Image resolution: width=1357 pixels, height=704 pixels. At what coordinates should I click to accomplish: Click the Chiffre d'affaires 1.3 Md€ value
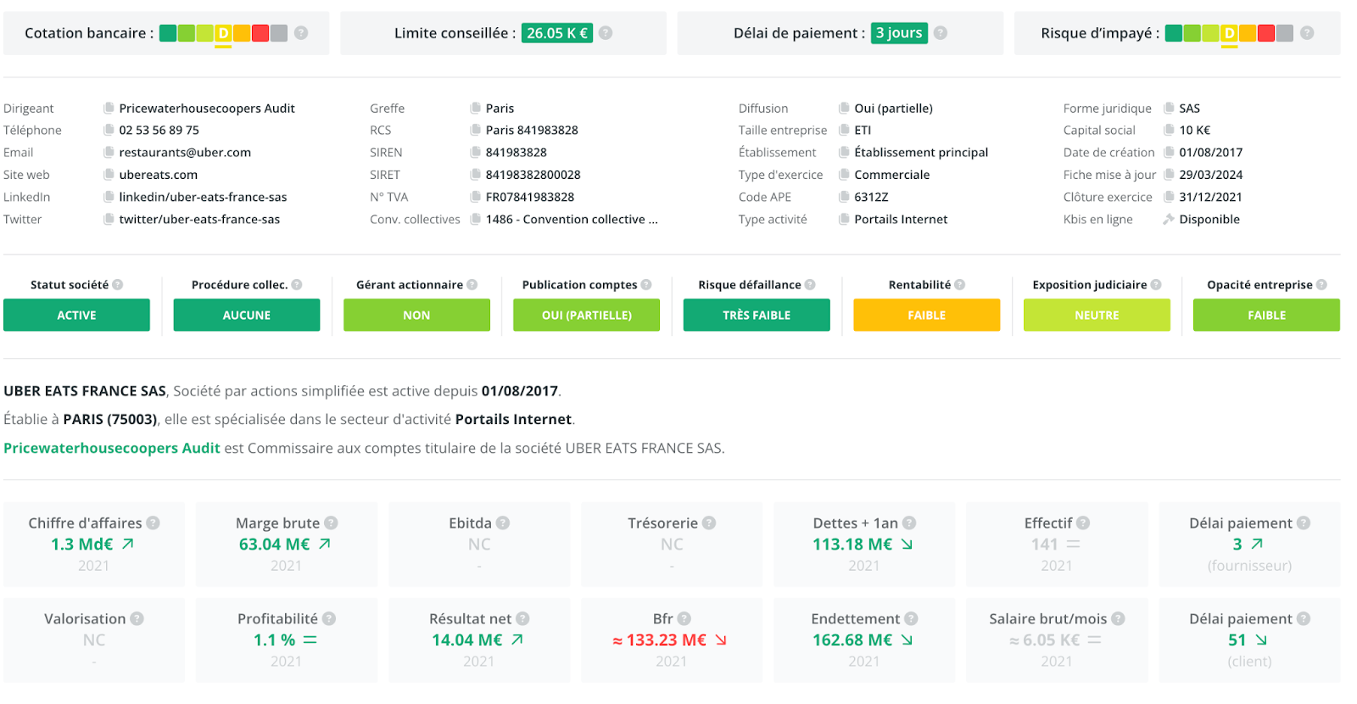point(81,545)
